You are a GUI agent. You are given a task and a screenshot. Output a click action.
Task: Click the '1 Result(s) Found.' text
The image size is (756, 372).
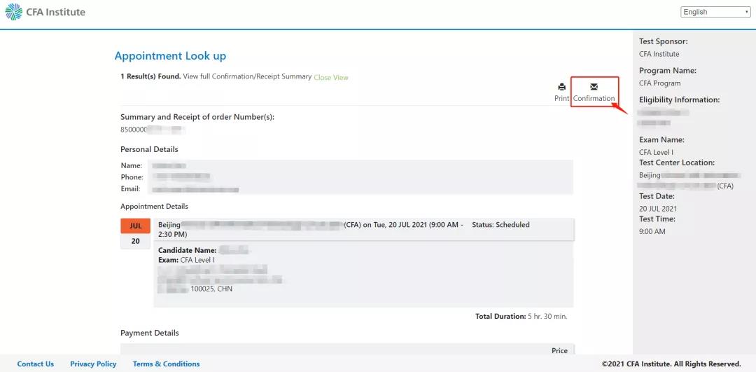(x=151, y=76)
